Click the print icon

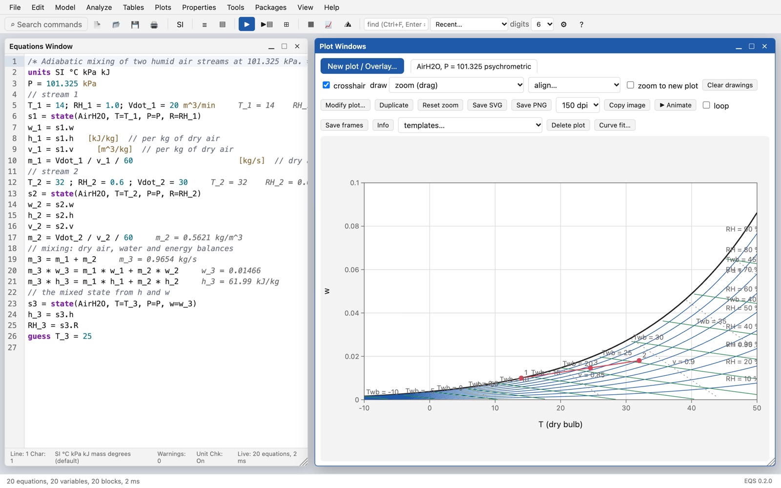pos(154,24)
